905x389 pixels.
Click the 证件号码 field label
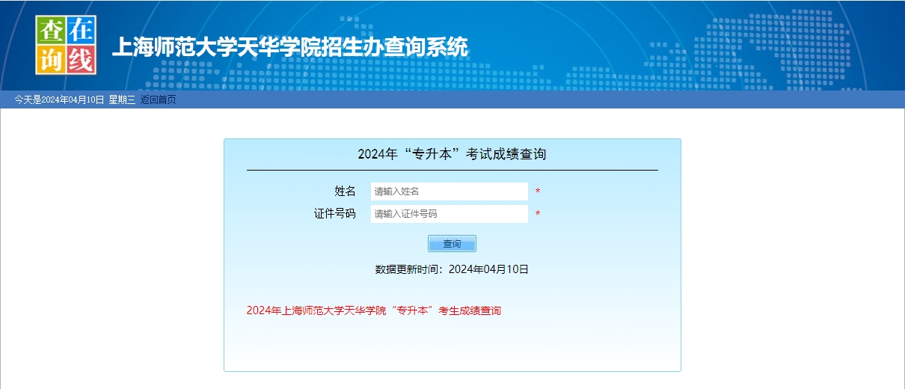pos(334,214)
